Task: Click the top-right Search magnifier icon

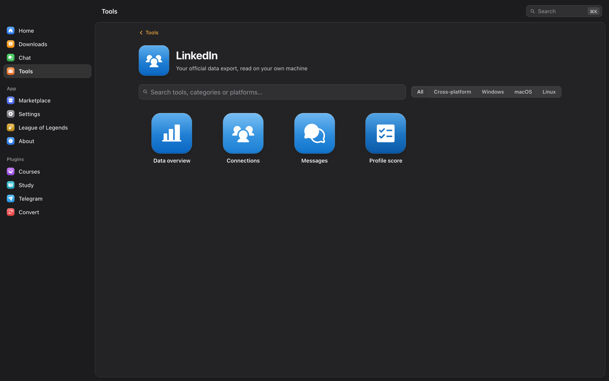Action: 533,11
